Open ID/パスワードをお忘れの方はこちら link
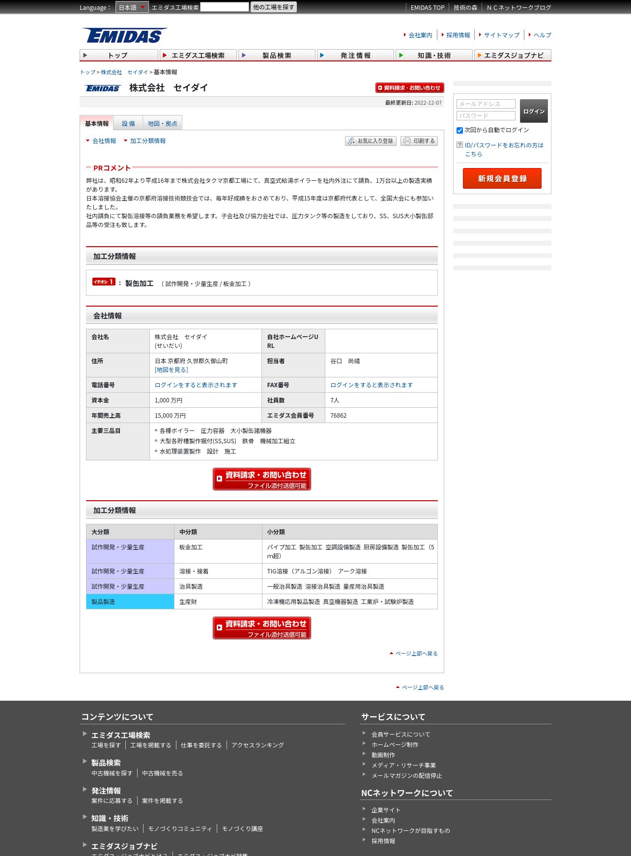631x856 pixels. pos(504,149)
